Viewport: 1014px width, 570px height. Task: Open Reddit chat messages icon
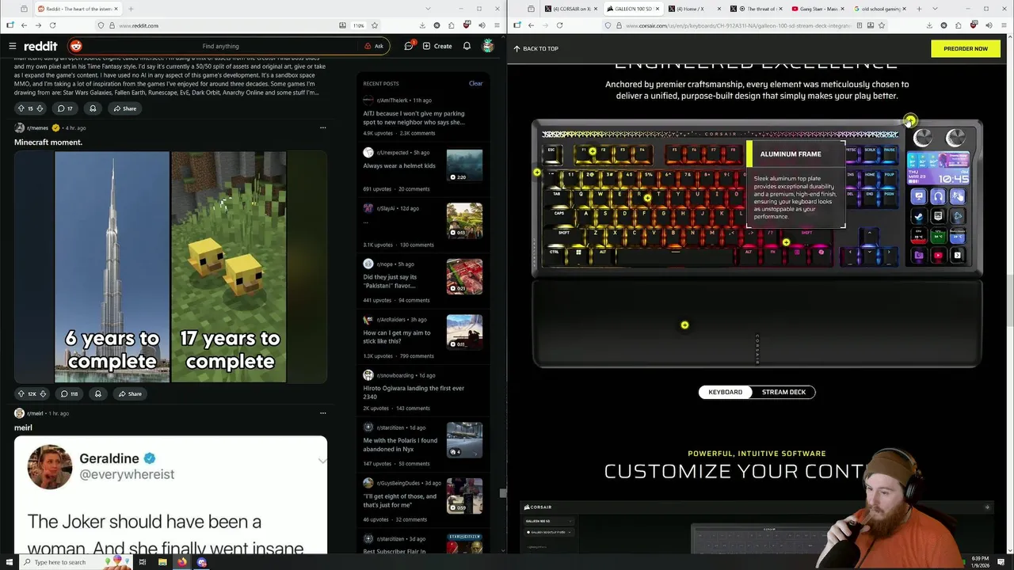[409, 46]
